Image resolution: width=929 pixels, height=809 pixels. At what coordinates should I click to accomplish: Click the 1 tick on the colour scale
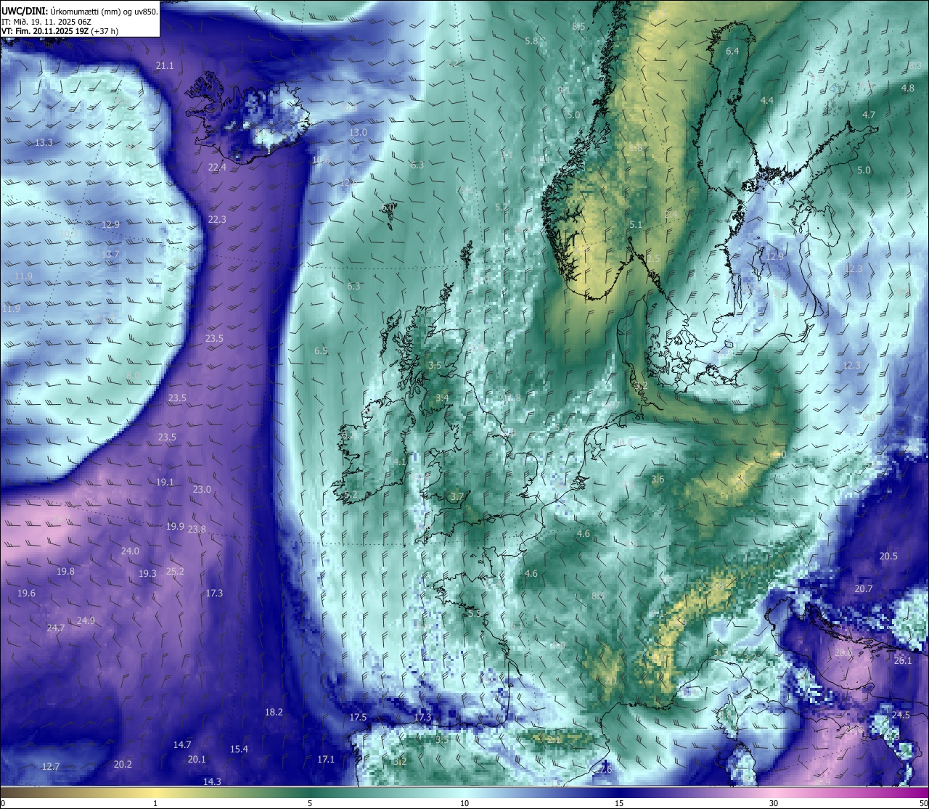[155, 803]
